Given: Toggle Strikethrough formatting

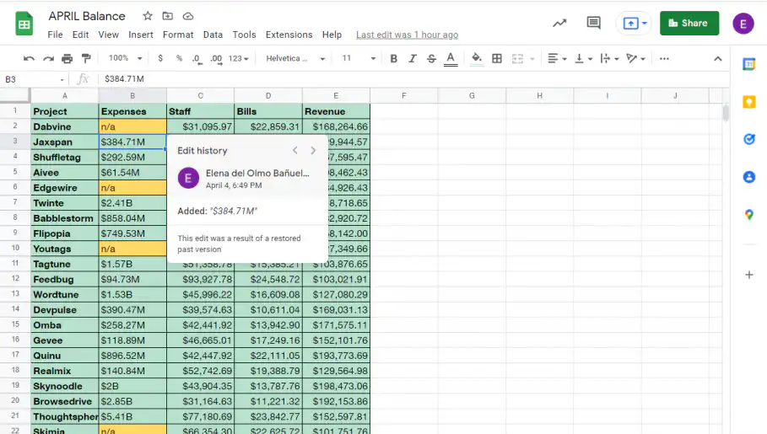Looking at the screenshot, I should pos(431,59).
